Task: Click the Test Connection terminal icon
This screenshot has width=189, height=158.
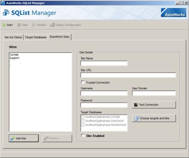Action: tap(136, 105)
